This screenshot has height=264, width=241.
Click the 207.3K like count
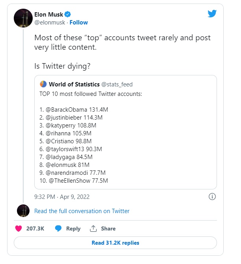[35, 228]
